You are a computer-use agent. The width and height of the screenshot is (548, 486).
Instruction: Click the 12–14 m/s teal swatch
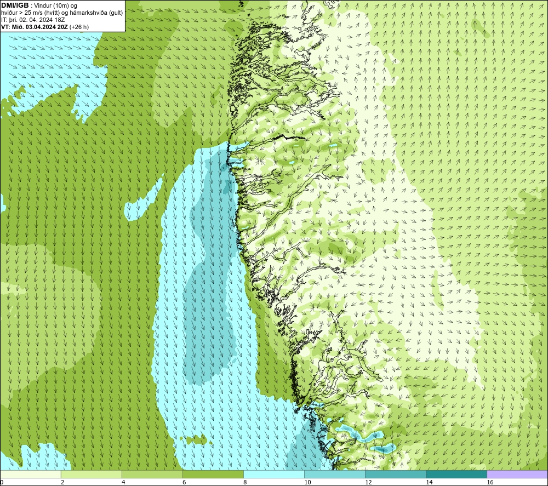pyautogui.click(x=396, y=474)
